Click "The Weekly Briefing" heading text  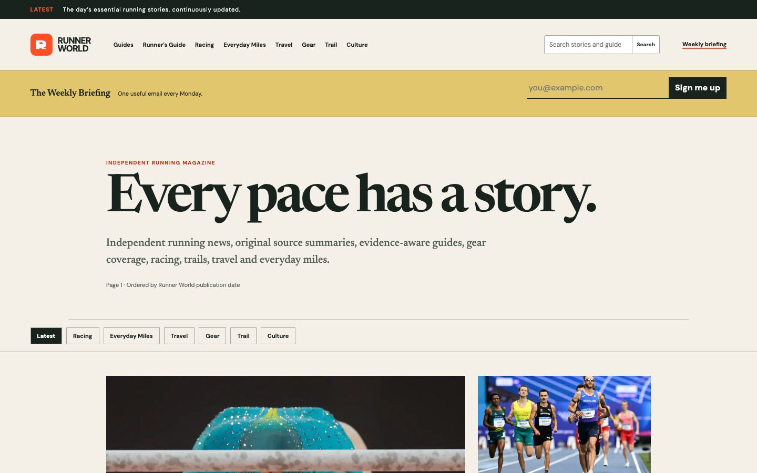click(x=70, y=93)
